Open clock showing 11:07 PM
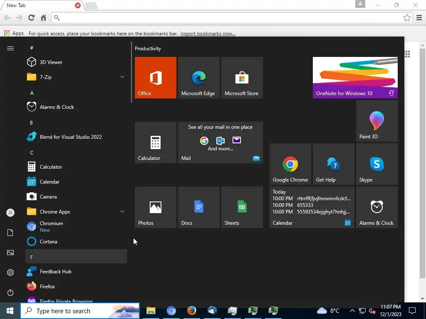The image size is (426, 319). (x=391, y=311)
